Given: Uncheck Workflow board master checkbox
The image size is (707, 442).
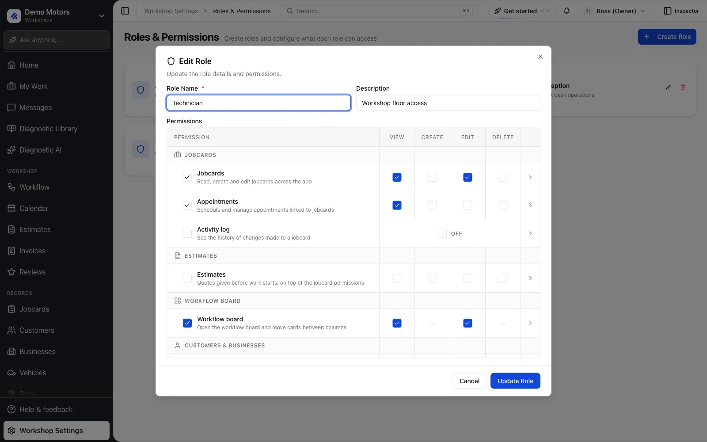Looking at the screenshot, I should click(x=187, y=323).
